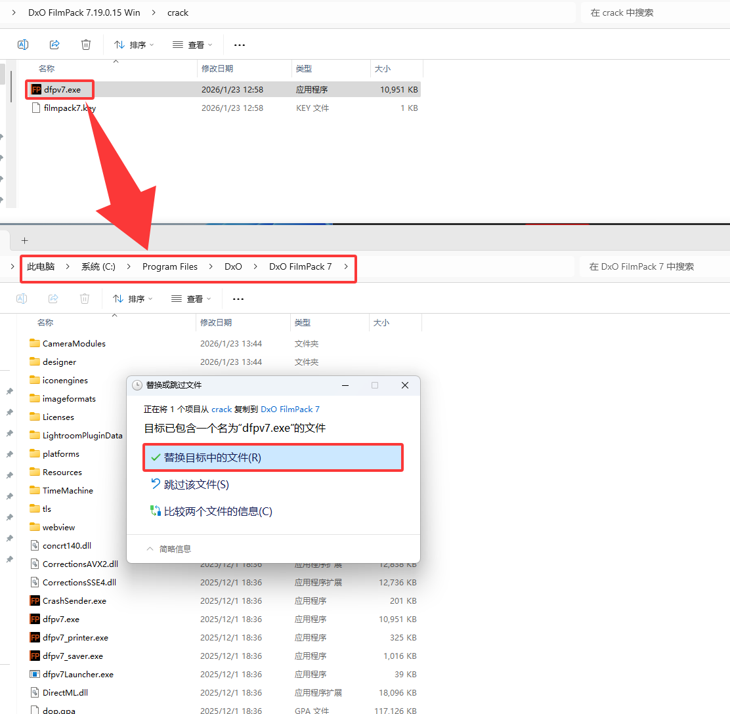730x714 pixels.
Task: Click rename icon in crack window toolbar
Action: click(x=23, y=45)
